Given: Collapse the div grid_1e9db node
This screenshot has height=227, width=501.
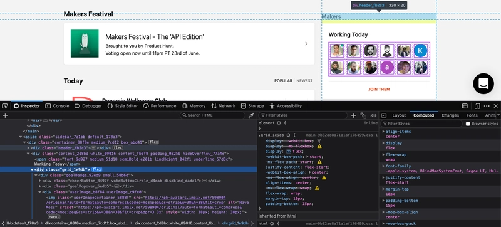Looking at the screenshot, I should (32, 169).
